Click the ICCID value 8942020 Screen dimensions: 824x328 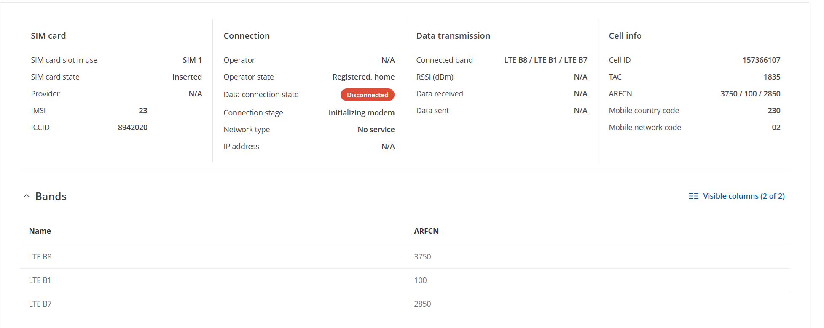[133, 128]
